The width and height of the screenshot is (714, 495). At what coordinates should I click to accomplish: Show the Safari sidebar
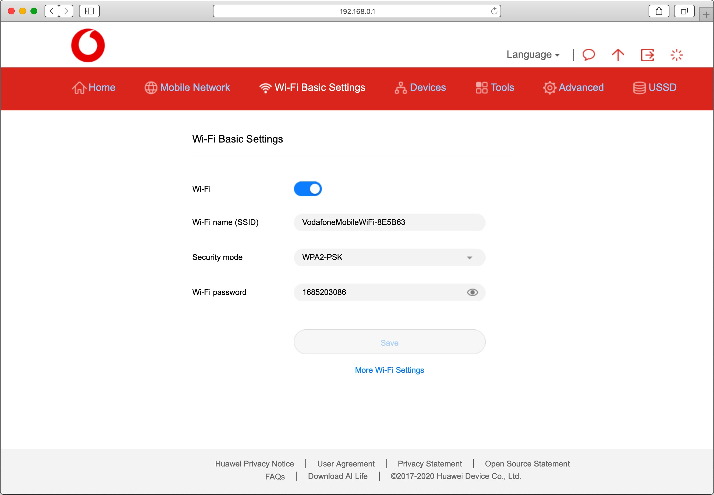[89, 11]
